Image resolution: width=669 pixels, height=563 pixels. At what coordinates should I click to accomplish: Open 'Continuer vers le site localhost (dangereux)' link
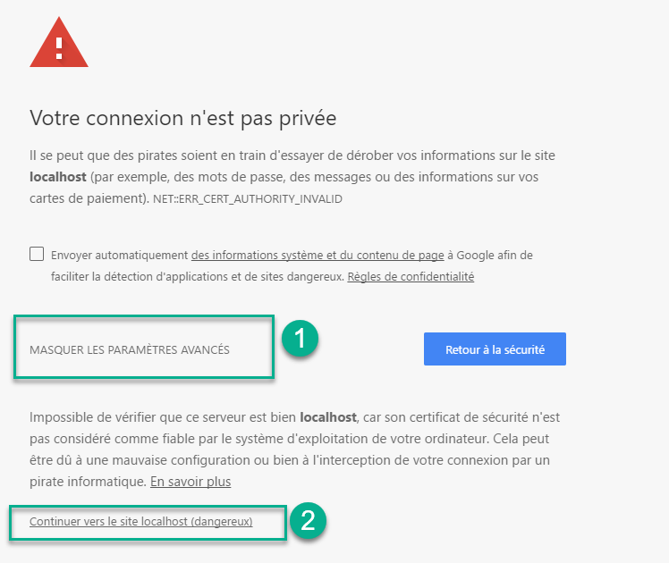141,521
